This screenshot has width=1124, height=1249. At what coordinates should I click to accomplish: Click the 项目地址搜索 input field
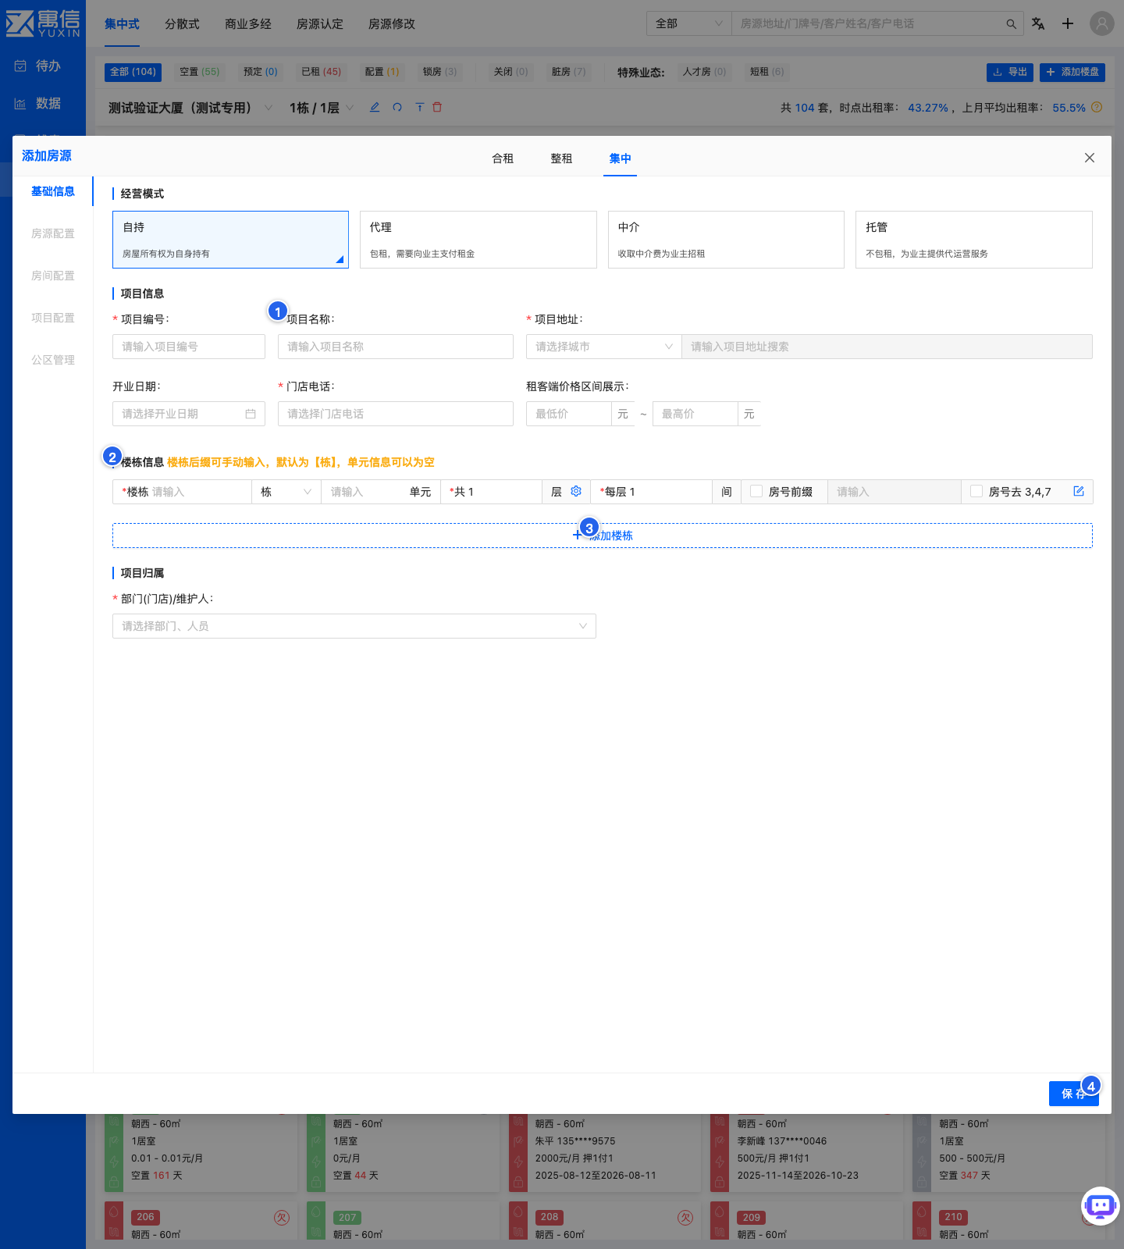tap(887, 347)
